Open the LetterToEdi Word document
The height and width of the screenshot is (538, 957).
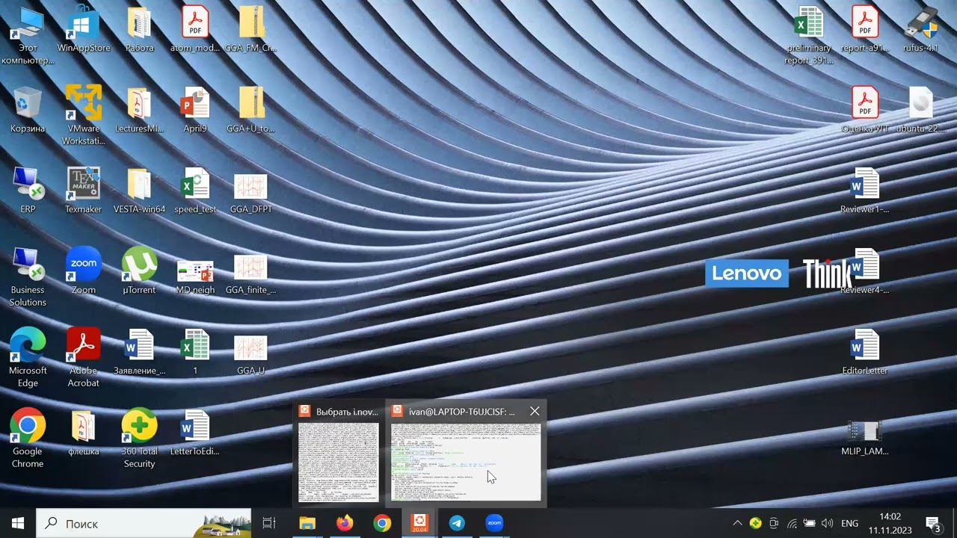click(x=195, y=433)
